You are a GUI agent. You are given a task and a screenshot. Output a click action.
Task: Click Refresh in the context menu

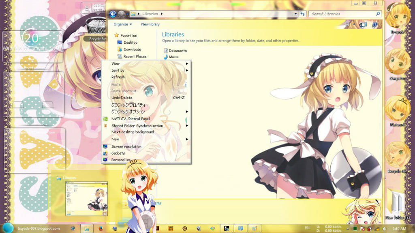pyautogui.click(x=118, y=77)
